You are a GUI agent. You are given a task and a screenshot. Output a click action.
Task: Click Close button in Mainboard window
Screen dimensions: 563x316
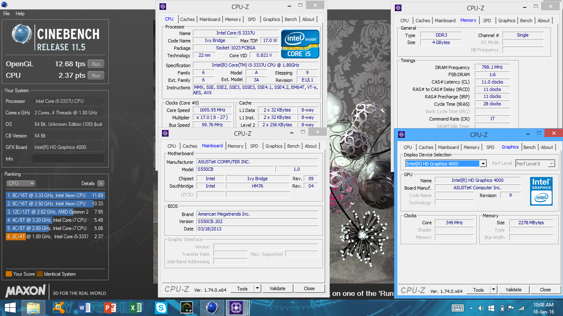[309, 288]
